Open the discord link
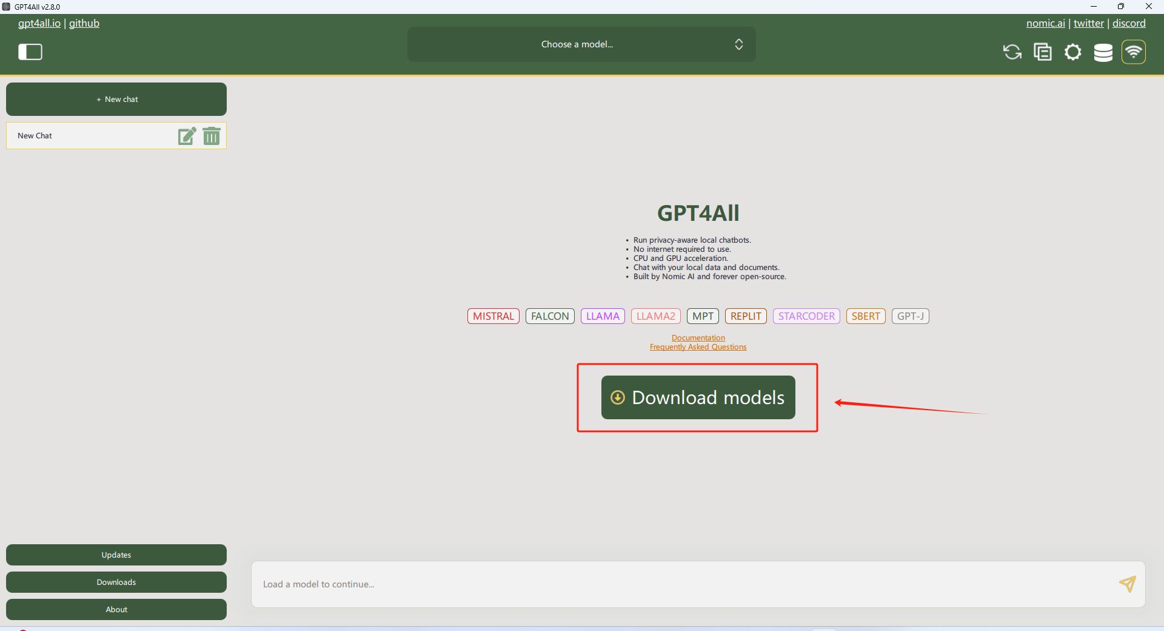 (1129, 24)
